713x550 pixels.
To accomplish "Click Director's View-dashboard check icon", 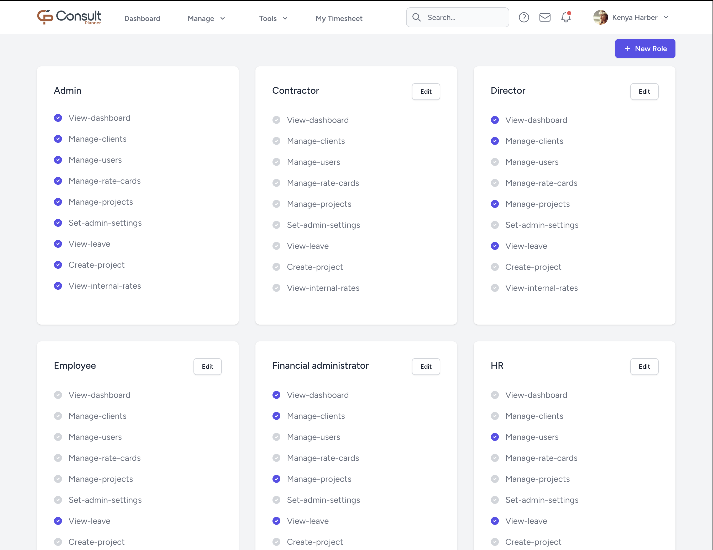I will 495,120.
